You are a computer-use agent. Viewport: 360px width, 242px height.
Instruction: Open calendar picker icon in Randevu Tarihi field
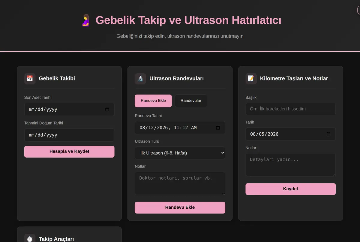pos(218,128)
